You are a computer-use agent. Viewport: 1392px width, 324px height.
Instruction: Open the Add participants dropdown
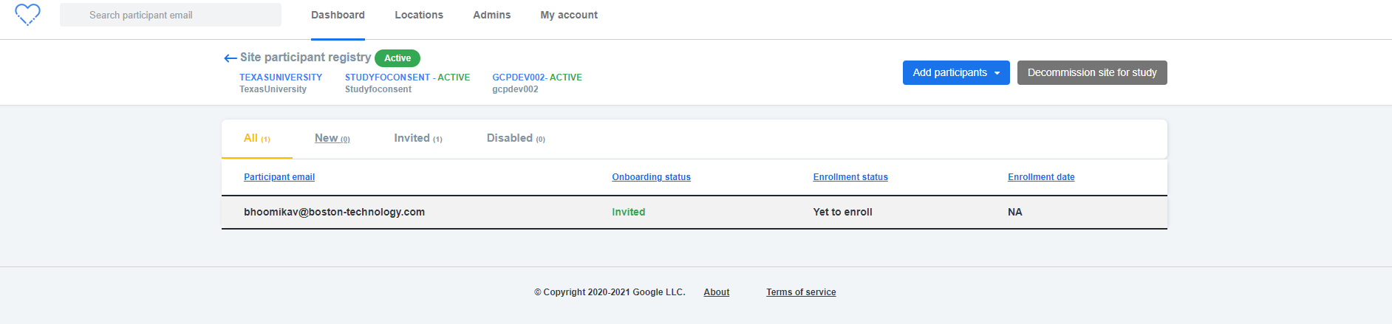(x=955, y=72)
